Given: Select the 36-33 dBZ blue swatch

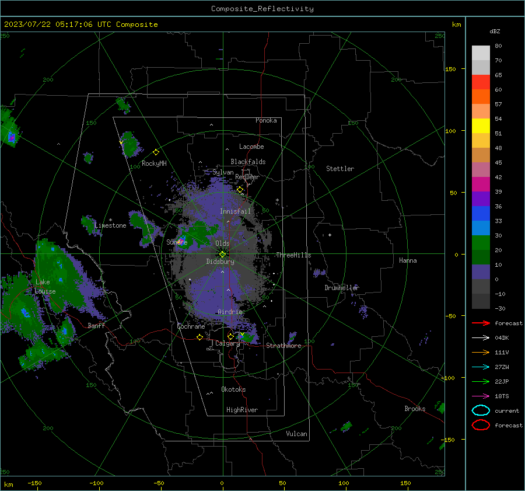Looking at the screenshot, I should 481,213.
